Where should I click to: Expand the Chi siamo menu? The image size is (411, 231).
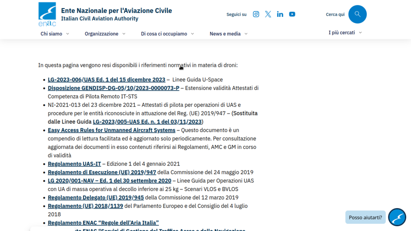coord(55,34)
